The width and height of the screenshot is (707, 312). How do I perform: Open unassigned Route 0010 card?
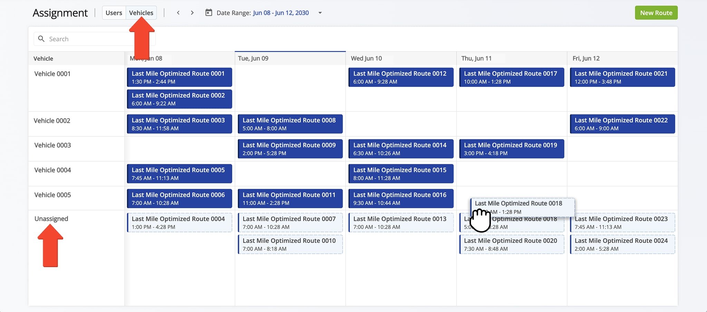coord(290,244)
